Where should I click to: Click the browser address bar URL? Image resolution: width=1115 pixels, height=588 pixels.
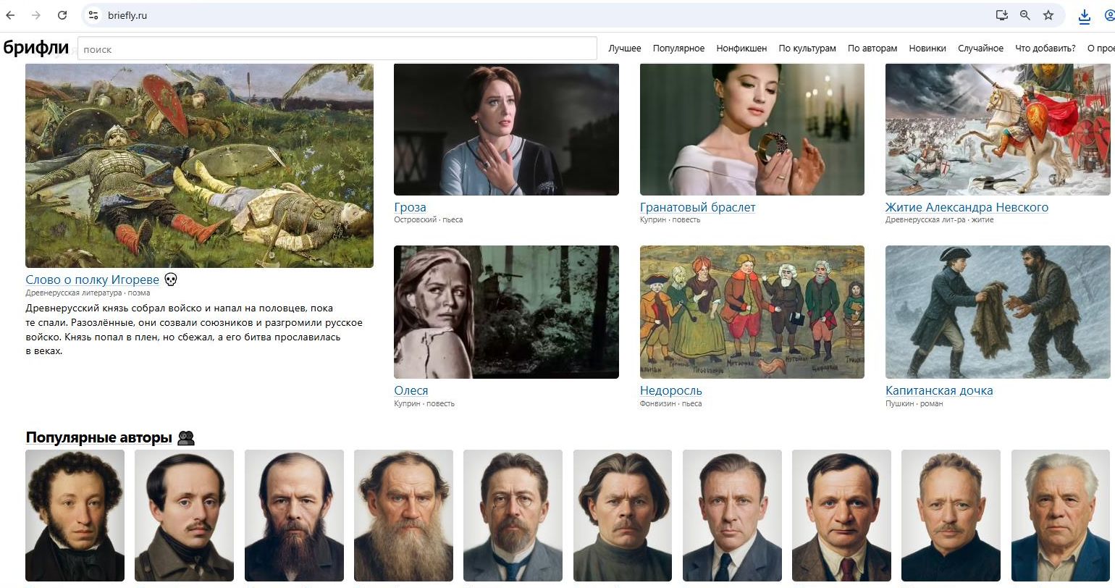(x=127, y=15)
